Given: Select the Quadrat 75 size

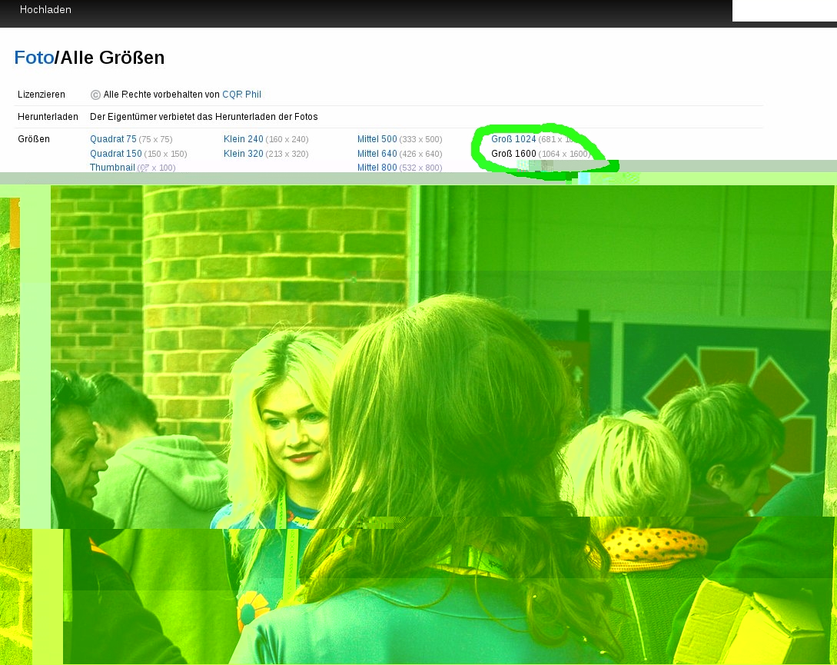Looking at the screenshot, I should pos(113,139).
